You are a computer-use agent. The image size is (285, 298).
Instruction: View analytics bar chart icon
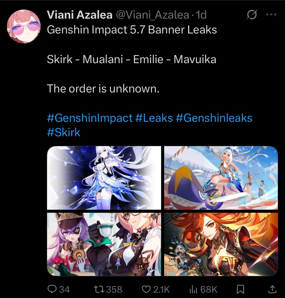[193, 289]
